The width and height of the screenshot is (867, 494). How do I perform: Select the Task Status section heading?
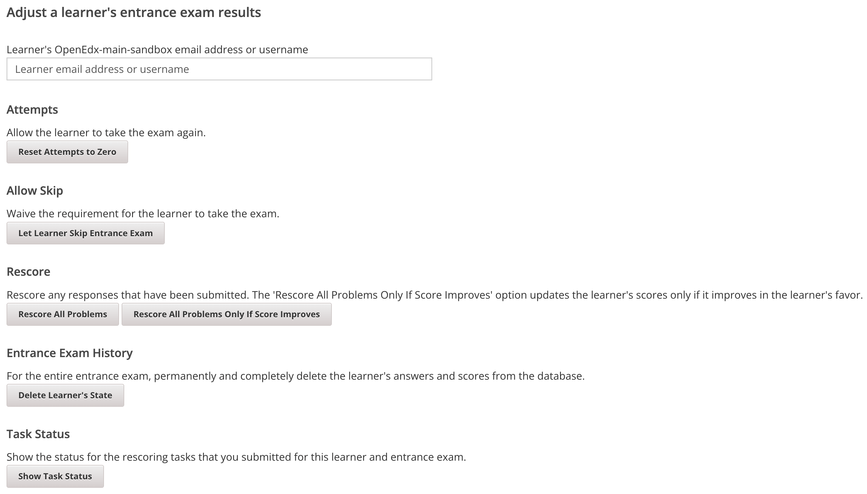(x=38, y=434)
